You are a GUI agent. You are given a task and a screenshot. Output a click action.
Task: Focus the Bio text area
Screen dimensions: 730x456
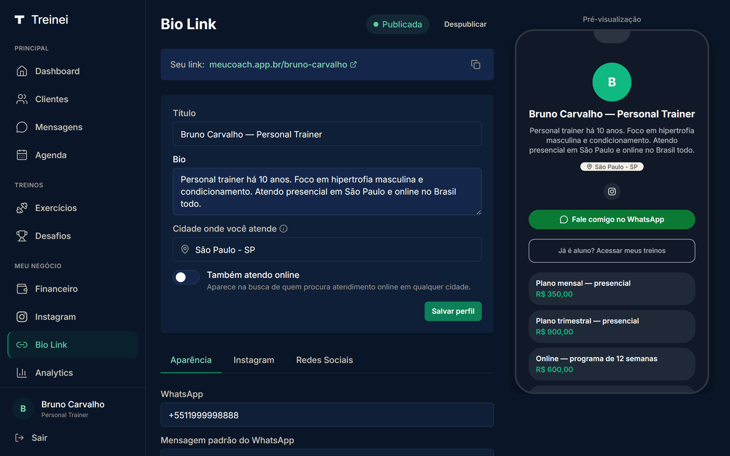point(327,192)
